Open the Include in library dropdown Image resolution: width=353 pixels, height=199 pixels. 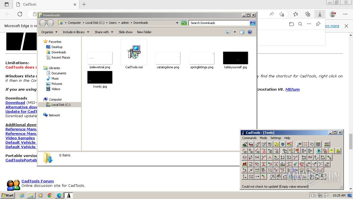click(76, 32)
